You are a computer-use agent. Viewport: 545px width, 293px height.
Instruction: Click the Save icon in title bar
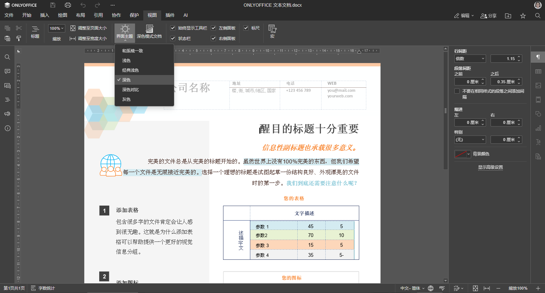point(53,5)
